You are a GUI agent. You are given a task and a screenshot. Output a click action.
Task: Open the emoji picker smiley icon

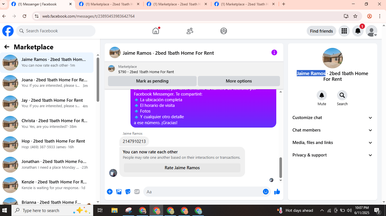[x=266, y=192]
